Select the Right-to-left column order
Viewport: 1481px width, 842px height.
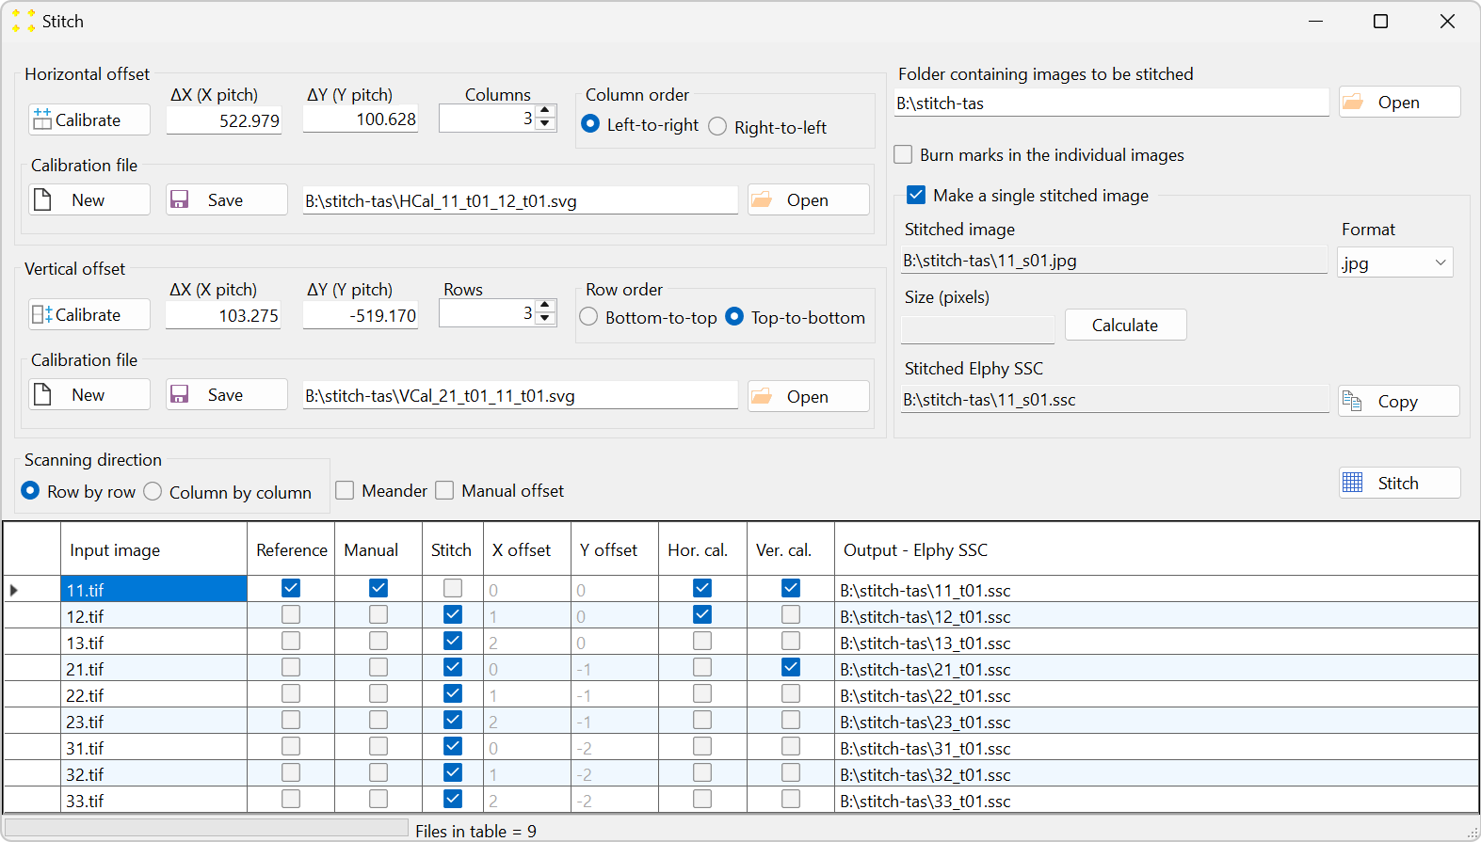point(717,126)
